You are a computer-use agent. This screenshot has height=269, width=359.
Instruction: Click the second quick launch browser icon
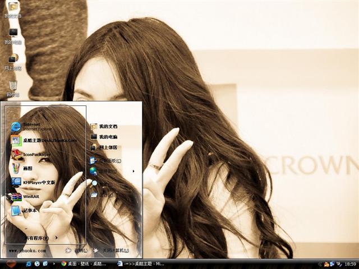click(37, 264)
